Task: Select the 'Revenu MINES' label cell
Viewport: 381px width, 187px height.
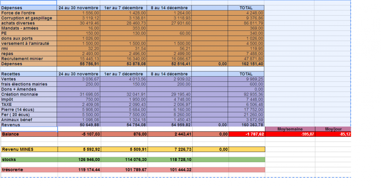Action: 29,149
